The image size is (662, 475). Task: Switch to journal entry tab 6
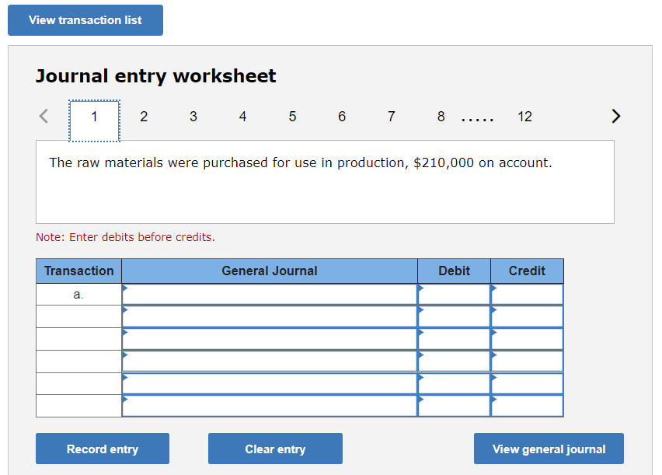pyautogui.click(x=342, y=117)
